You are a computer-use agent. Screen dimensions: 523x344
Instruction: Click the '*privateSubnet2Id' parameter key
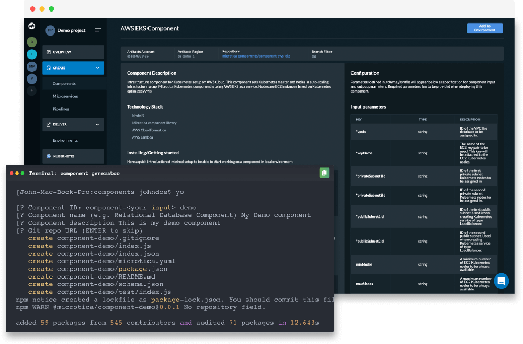[371, 196]
